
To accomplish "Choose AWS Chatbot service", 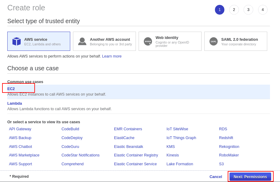I will point(21,146).
